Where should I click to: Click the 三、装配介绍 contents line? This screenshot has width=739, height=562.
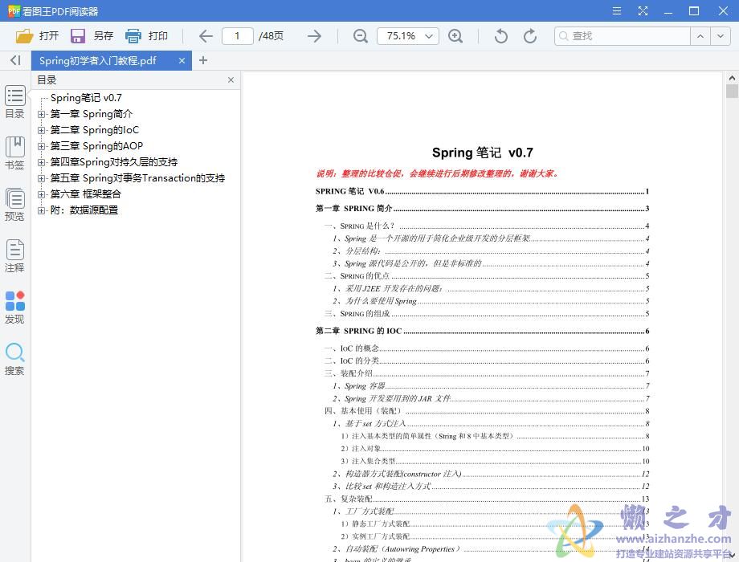[487, 373]
